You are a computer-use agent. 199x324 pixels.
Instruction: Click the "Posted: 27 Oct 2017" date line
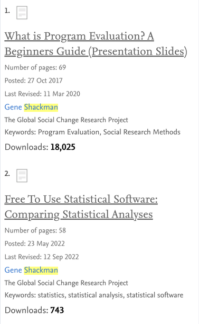[x=34, y=80]
